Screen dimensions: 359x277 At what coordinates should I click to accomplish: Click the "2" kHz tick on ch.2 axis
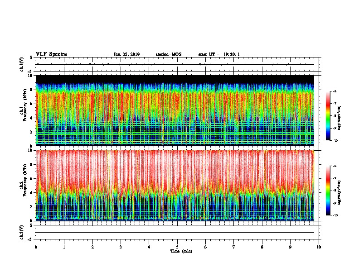click(x=32, y=207)
